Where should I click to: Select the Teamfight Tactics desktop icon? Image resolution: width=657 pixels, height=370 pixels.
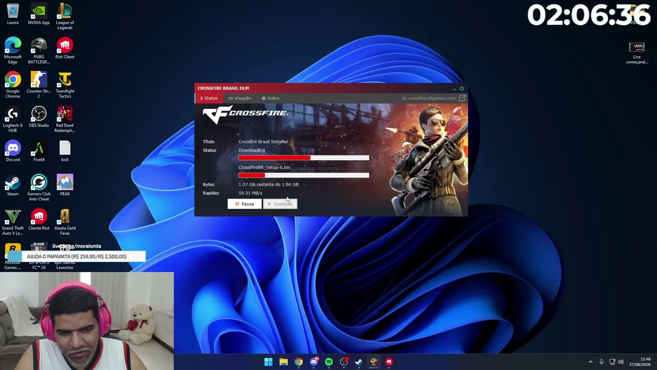(x=65, y=85)
